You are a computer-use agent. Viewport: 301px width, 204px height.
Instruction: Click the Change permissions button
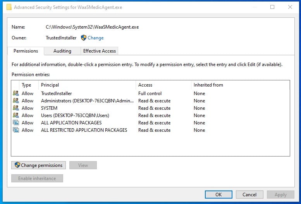click(38, 165)
